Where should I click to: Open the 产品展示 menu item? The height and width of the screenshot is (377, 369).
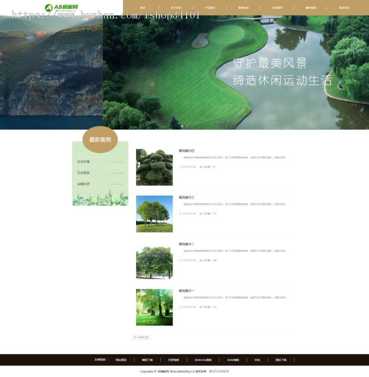(209, 7)
